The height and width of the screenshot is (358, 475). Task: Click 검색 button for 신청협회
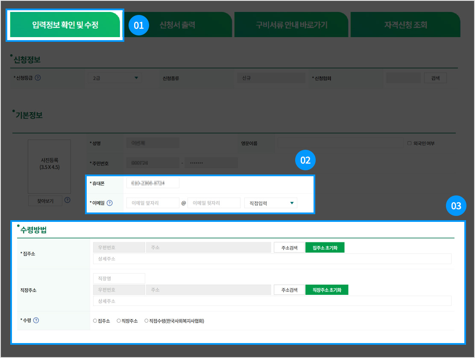click(x=435, y=78)
